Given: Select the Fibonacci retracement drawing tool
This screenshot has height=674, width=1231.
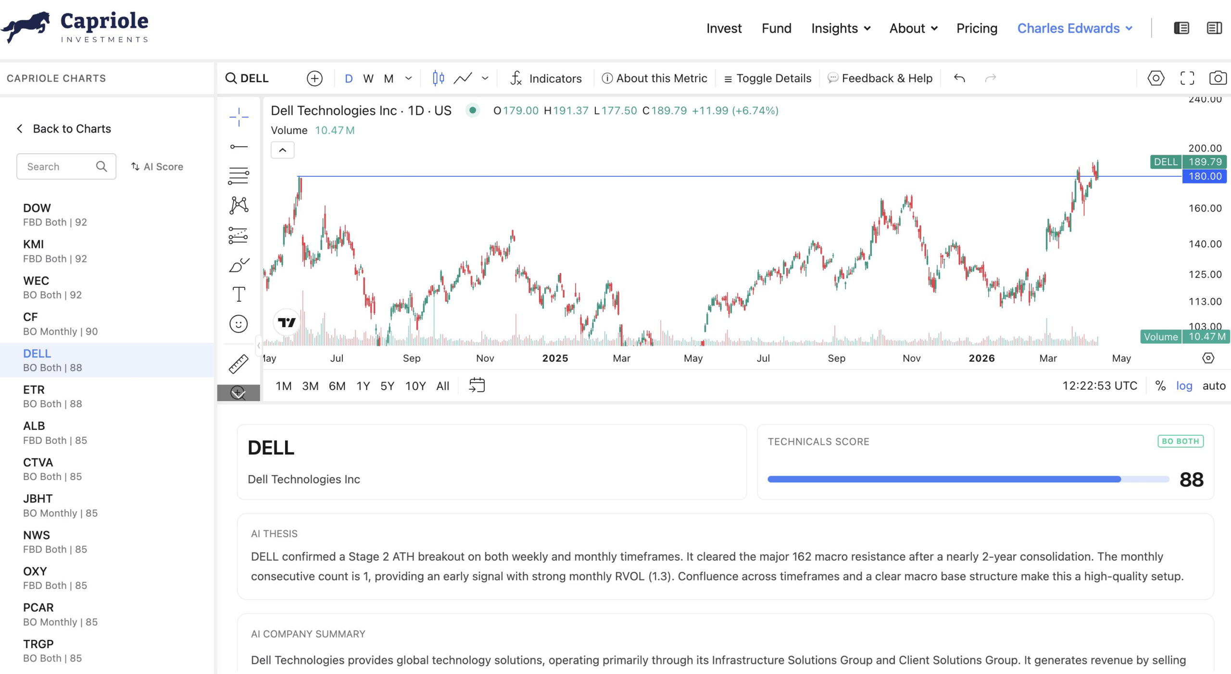Looking at the screenshot, I should (239, 176).
